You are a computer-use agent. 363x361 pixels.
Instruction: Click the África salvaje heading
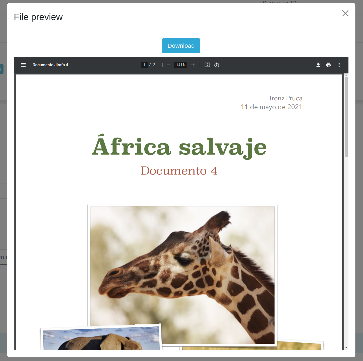pos(179,147)
